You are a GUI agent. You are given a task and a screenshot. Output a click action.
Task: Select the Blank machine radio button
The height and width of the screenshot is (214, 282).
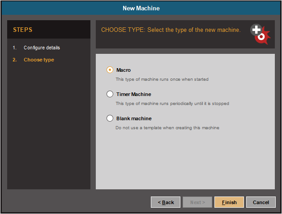coord(110,118)
